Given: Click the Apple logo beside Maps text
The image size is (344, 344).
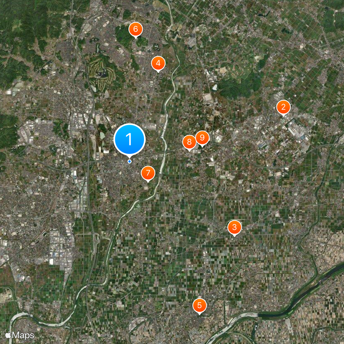Looking at the screenshot, I should [x=8, y=335].
